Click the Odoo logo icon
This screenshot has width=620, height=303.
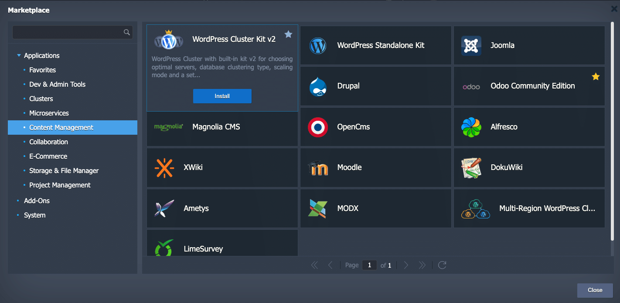[471, 87]
